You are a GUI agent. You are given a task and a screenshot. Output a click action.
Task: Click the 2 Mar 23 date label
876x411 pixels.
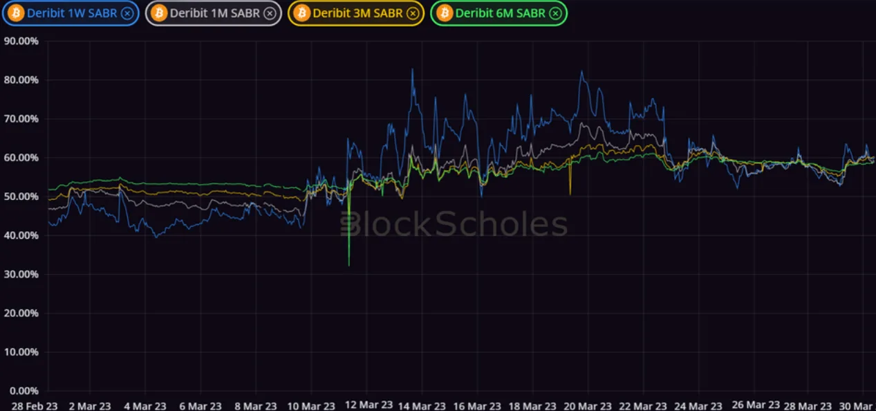pos(89,405)
